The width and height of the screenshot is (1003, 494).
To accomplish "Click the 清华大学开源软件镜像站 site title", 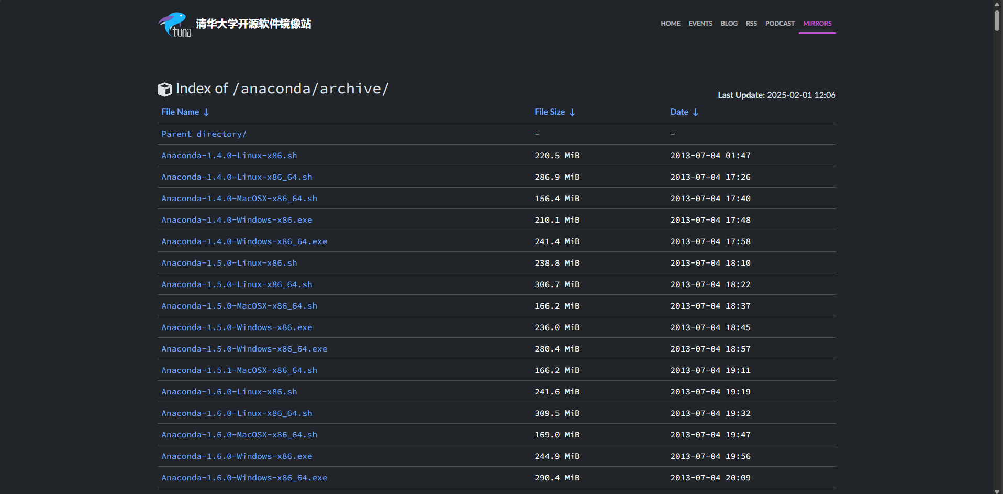I will (253, 24).
